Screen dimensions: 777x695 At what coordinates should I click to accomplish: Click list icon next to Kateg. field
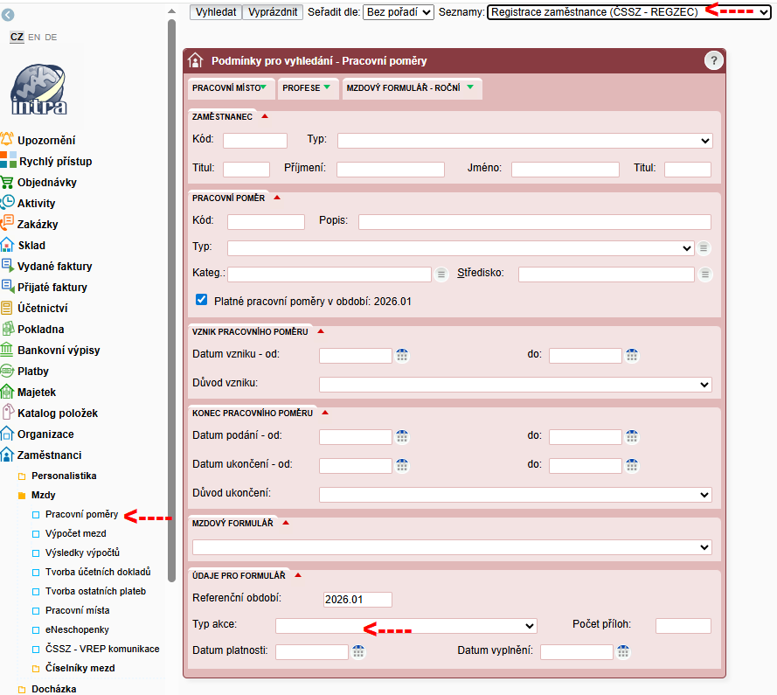[441, 275]
